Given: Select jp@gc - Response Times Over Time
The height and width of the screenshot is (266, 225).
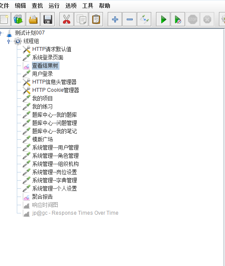Looking at the screenshot, I should 75,213.
